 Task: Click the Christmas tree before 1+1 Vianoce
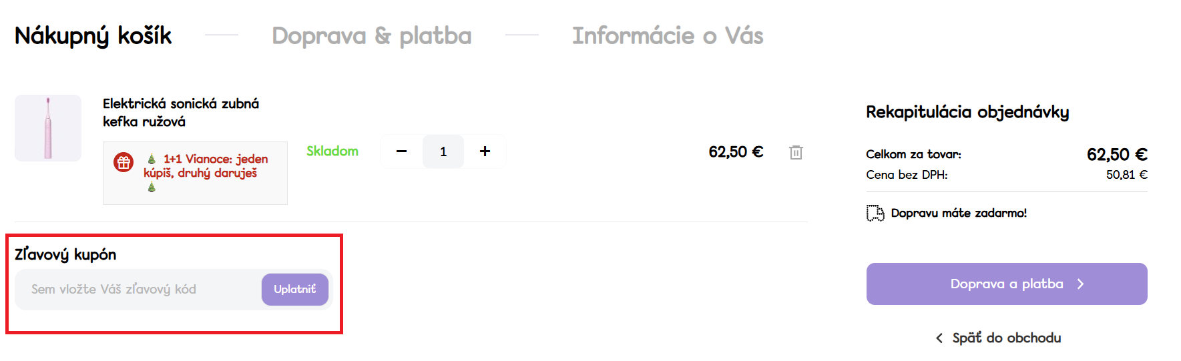pos(152,159)
